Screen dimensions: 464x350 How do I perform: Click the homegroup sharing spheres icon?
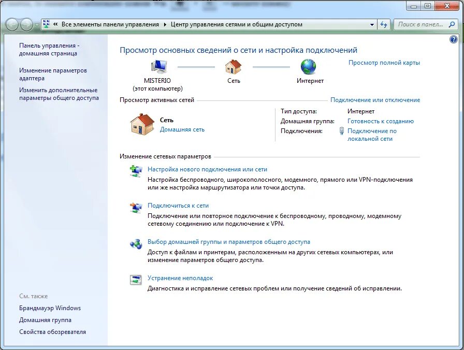pos(136,244)
